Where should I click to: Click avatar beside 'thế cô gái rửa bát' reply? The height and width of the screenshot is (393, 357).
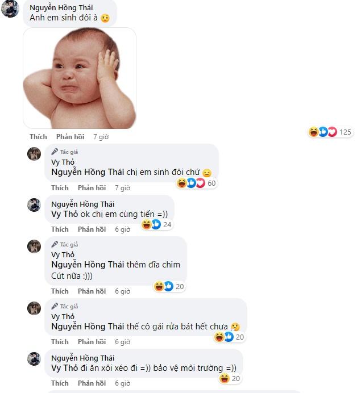point(35,308)
